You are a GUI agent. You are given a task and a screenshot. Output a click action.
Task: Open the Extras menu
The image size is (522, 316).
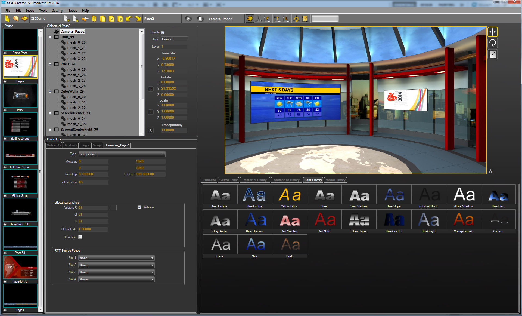[73, 11]
